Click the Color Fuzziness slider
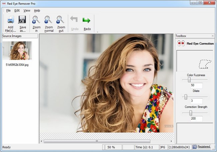Image resolution: width=217 pixels, height=152 pixels. click(189, 80)
